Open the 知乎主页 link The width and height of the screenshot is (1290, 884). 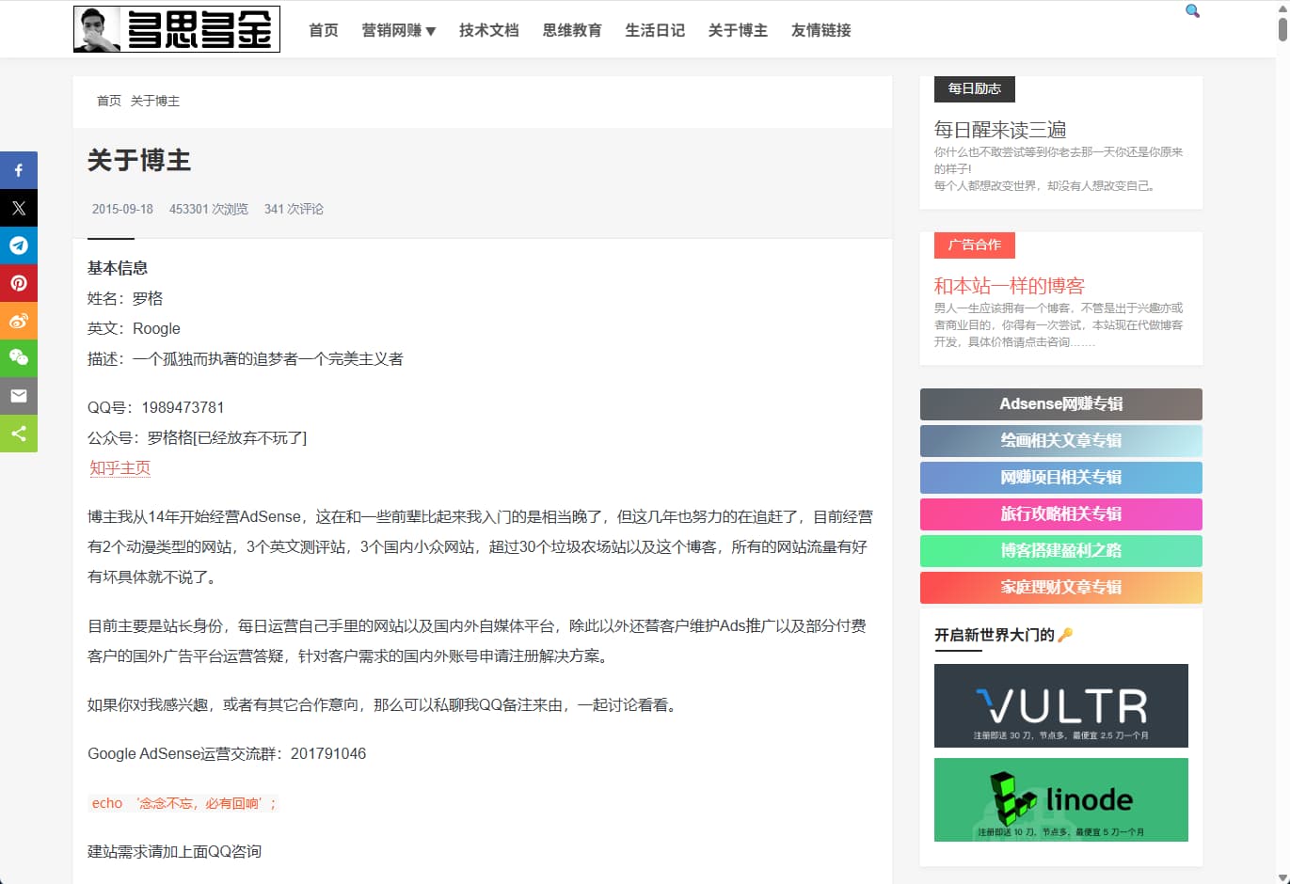click(119, 467)
